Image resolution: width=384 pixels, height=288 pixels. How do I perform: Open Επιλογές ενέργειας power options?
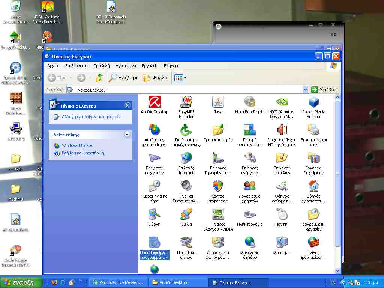pyautogui.click(x=250, y=163)
